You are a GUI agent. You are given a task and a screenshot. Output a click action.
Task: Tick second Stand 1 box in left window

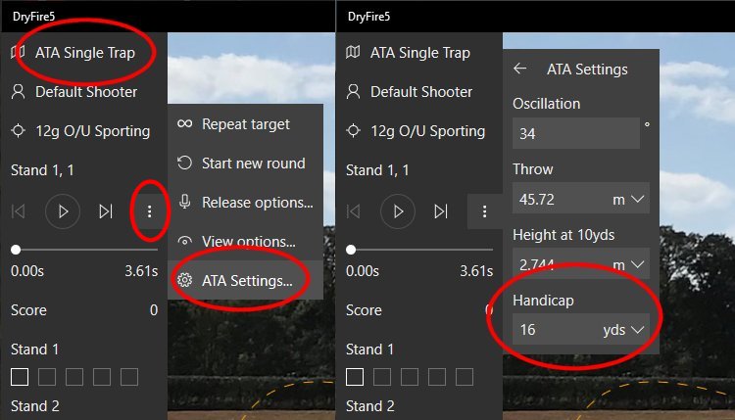[x=47, y=377]
